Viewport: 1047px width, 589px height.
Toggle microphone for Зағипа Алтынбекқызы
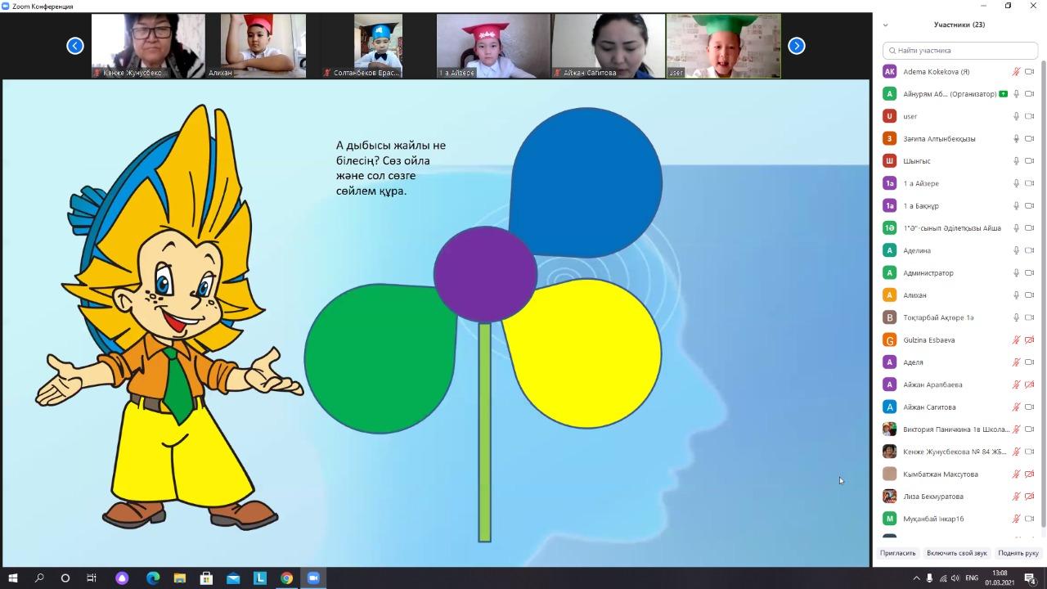pyautogui.click(x=1017, y=139)
